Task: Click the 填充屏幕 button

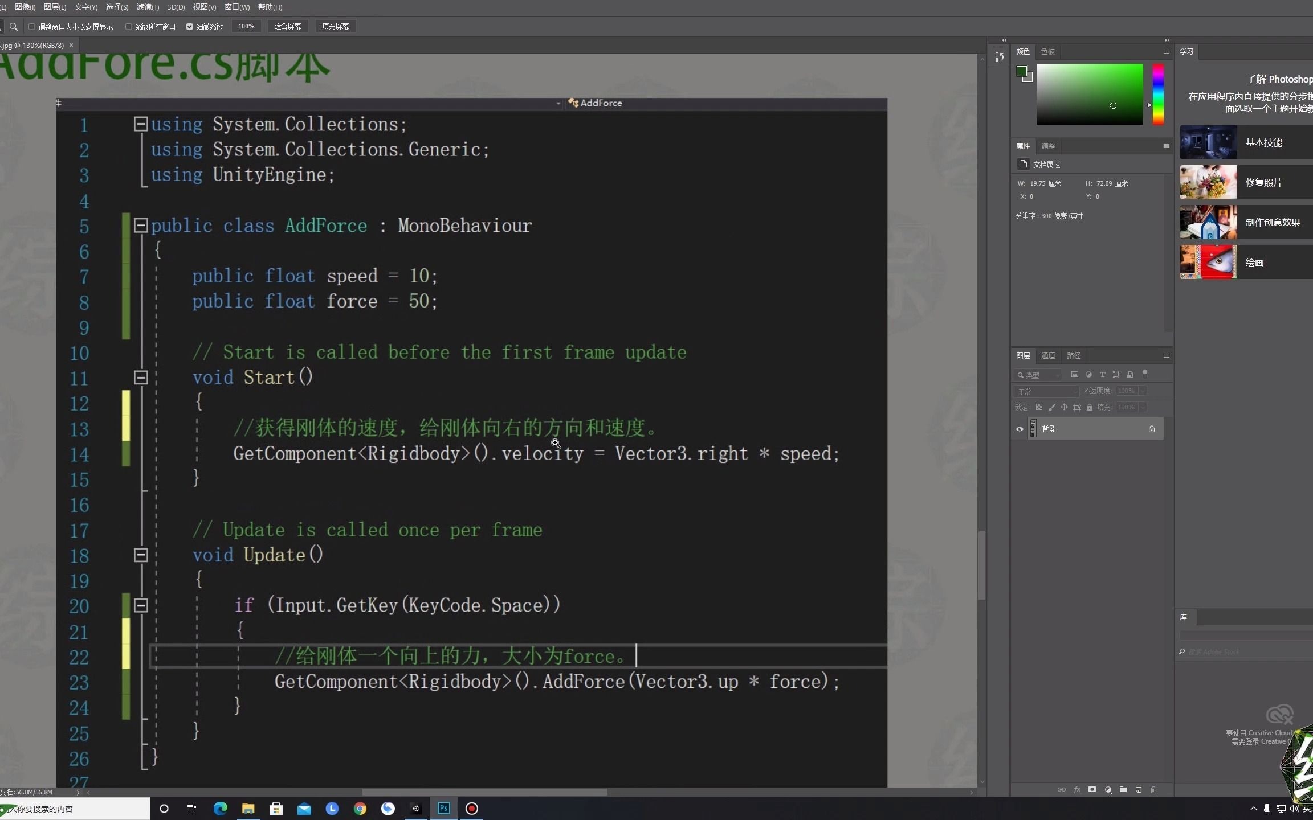Action: [x=336, y=26]
